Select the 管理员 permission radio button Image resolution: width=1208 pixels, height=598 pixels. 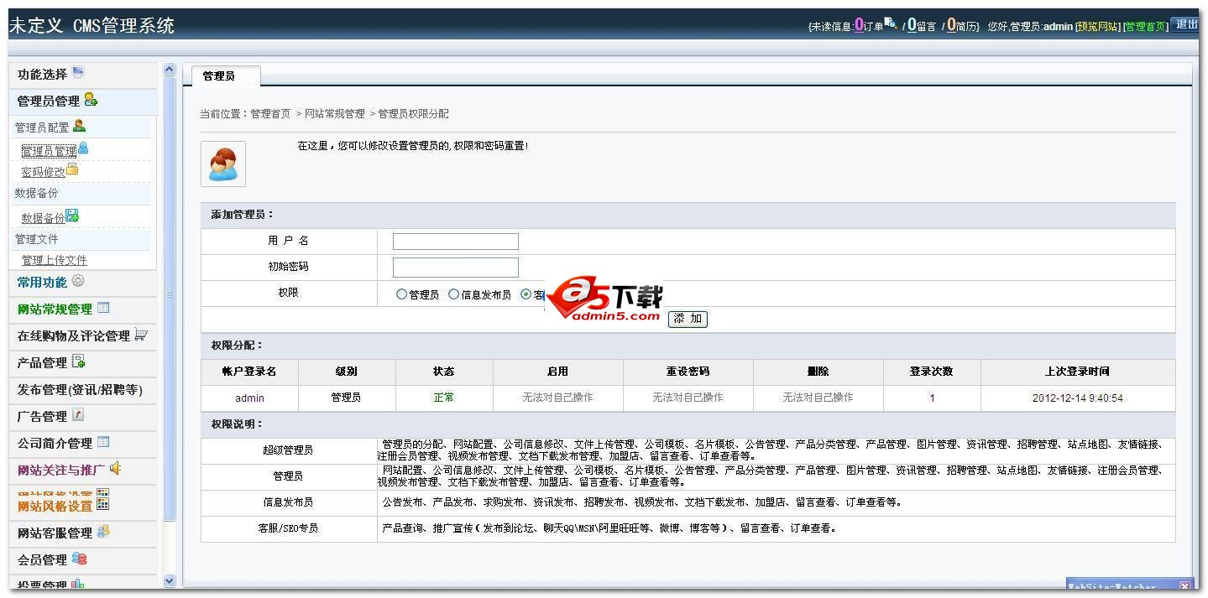(x=401, y=294)
